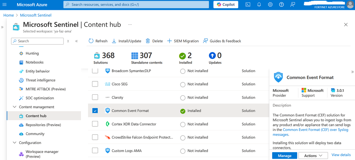
Task: Open the Cloud Shell icon in header
Action: pyautogui.click(x=248, y=5)
